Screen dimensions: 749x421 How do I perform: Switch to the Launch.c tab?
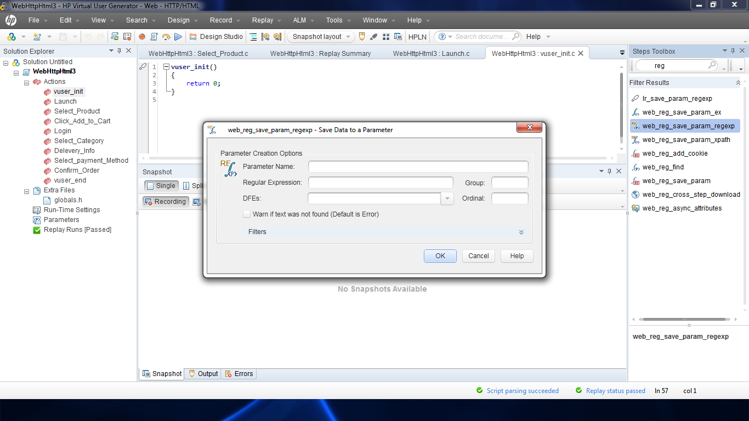click(431, 54)
